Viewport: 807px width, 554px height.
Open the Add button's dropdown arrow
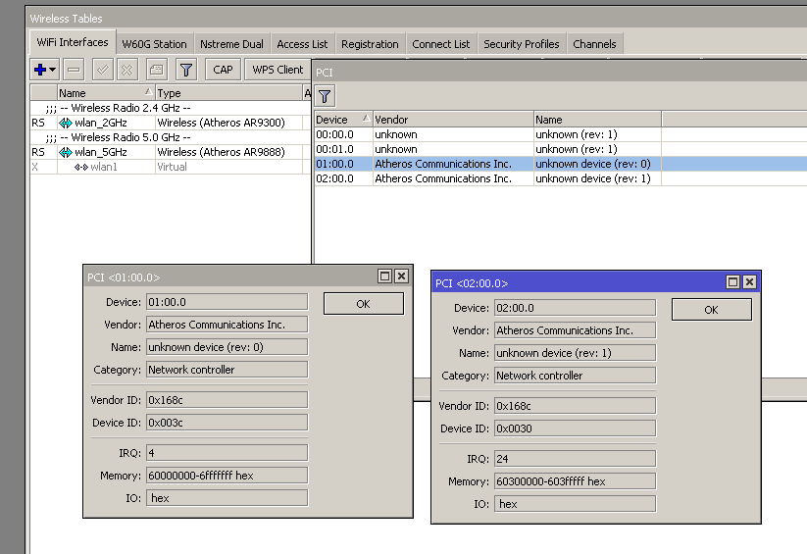point(53,70)
